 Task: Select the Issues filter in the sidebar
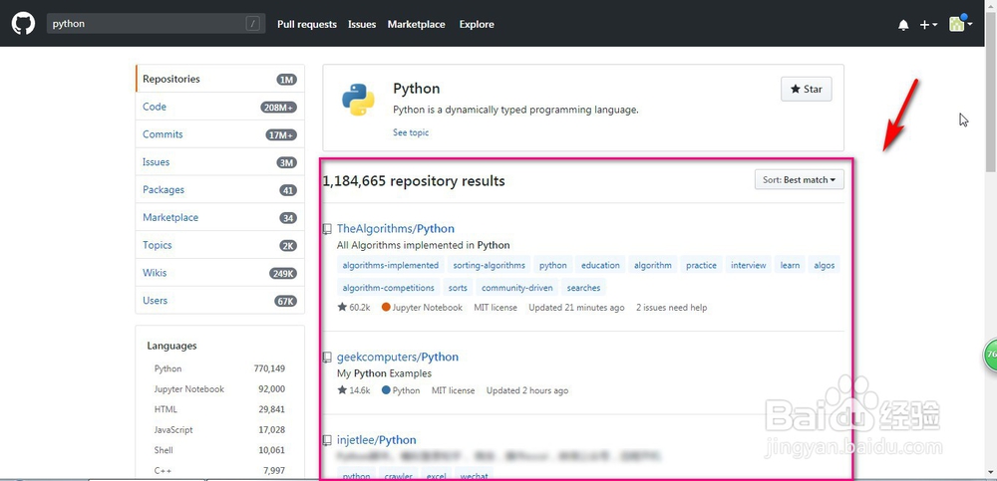click(x=220, y=162)
